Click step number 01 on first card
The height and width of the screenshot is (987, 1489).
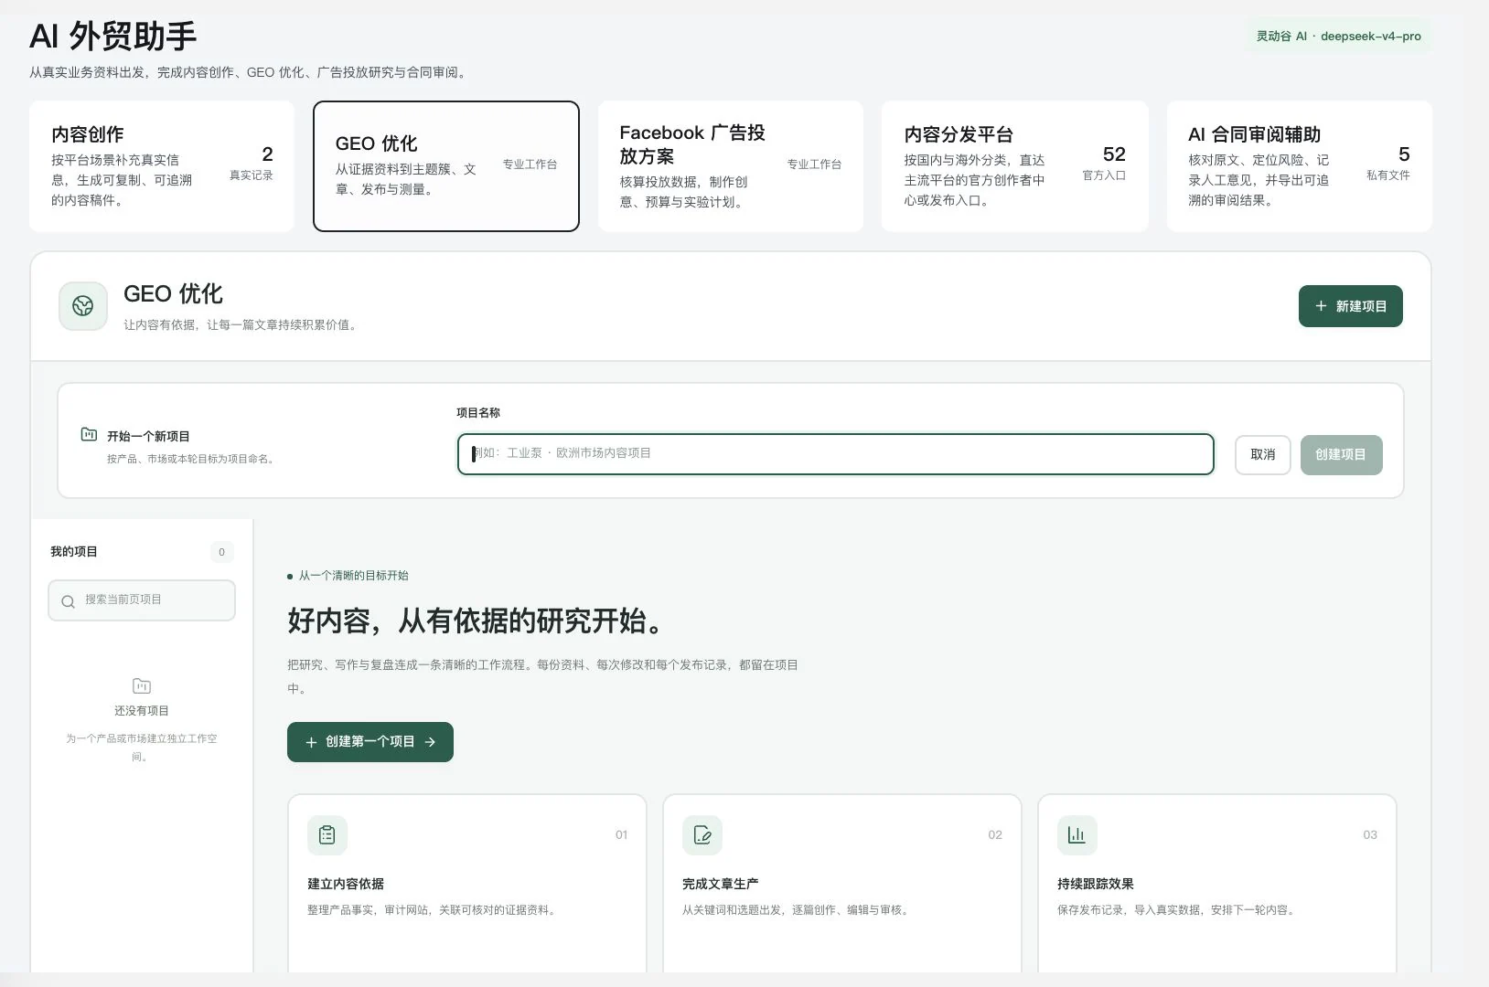pos(621,835)
